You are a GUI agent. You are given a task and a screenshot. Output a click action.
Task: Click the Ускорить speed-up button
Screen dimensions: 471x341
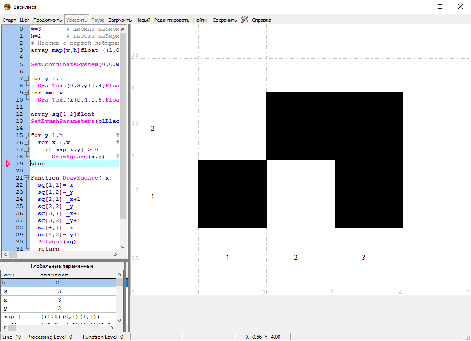point(77,20)
